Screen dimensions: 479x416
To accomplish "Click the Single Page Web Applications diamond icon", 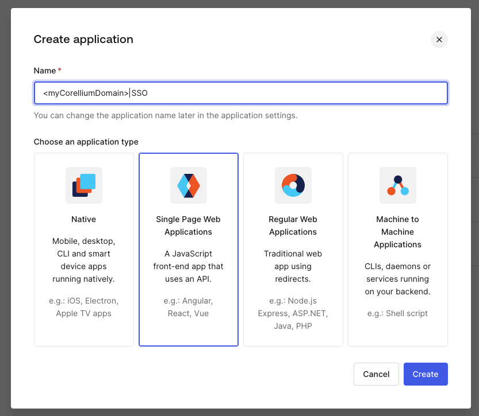I will coord(188,185).
